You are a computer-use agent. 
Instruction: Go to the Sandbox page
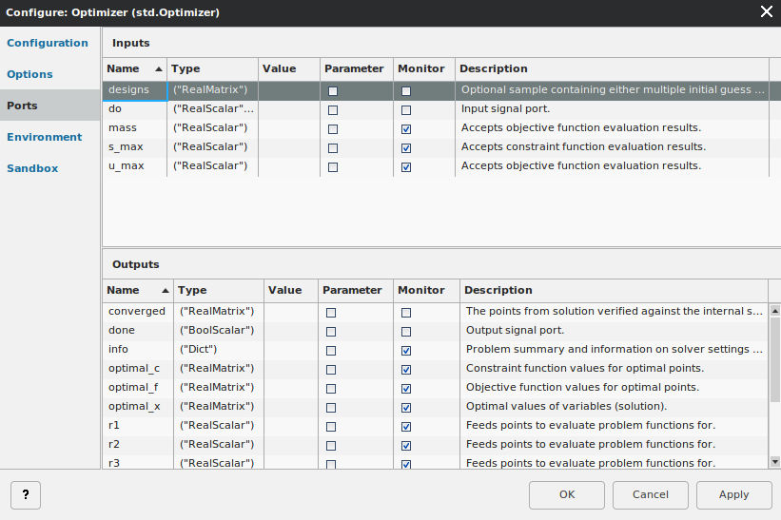click(32, 168)
